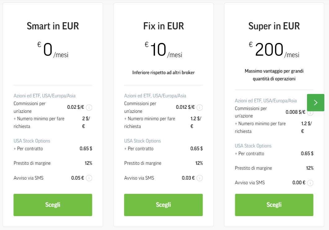This screenshot has height=230, width=329.
Task: Open commission info icon in Fix plan
Action: coord(200,108)
